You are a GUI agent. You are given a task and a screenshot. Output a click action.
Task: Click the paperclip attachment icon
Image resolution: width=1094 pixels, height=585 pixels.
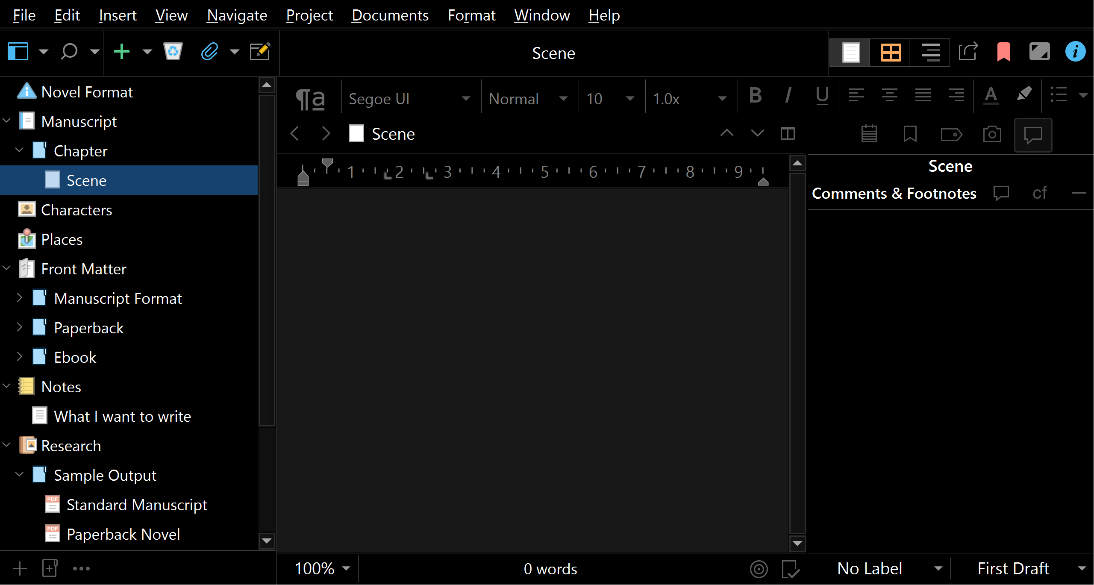click(x=209, y=52)
